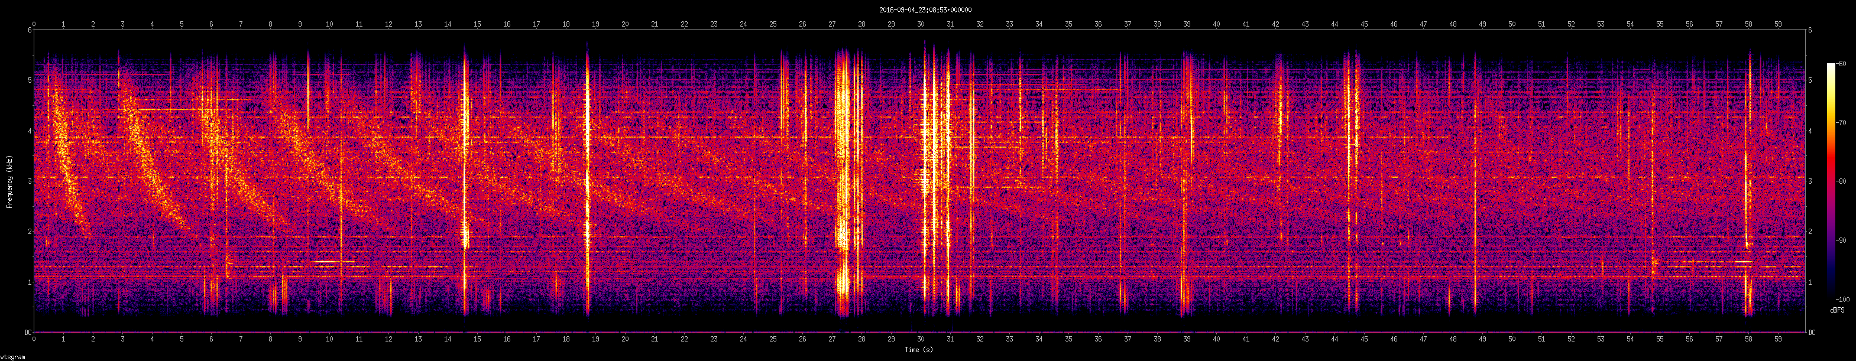Click the dBFS color scale gradient bar
The width and height of the screenshot is (1856, 361).
(1831, 180)
